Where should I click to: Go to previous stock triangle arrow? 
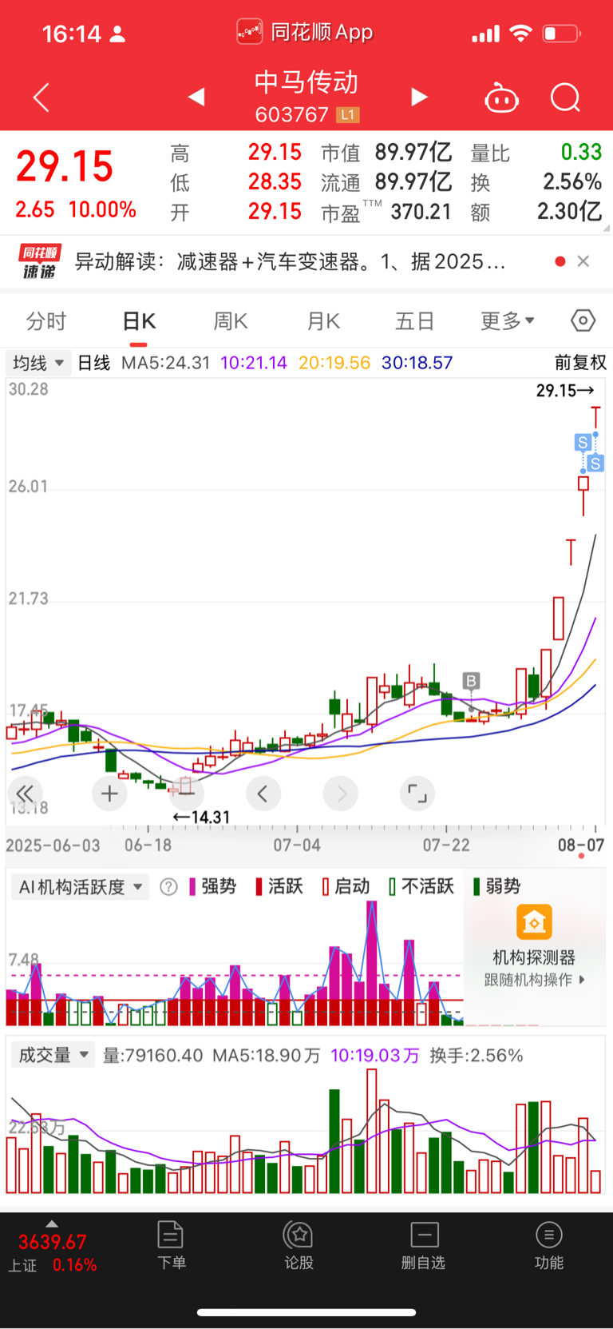[196, 97]
